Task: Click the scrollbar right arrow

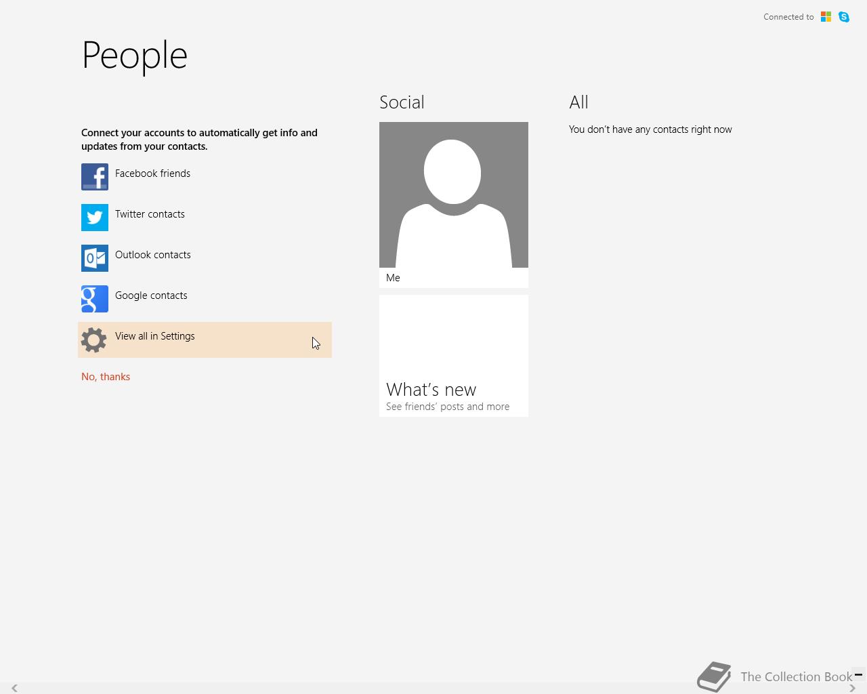Action: tap(852, 688)
